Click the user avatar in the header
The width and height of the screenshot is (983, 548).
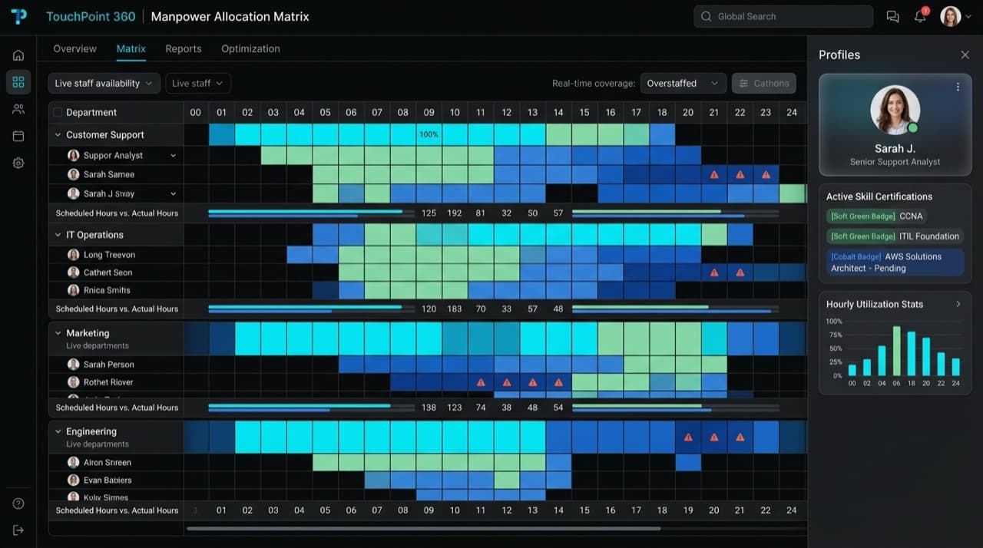click(951, 16)
